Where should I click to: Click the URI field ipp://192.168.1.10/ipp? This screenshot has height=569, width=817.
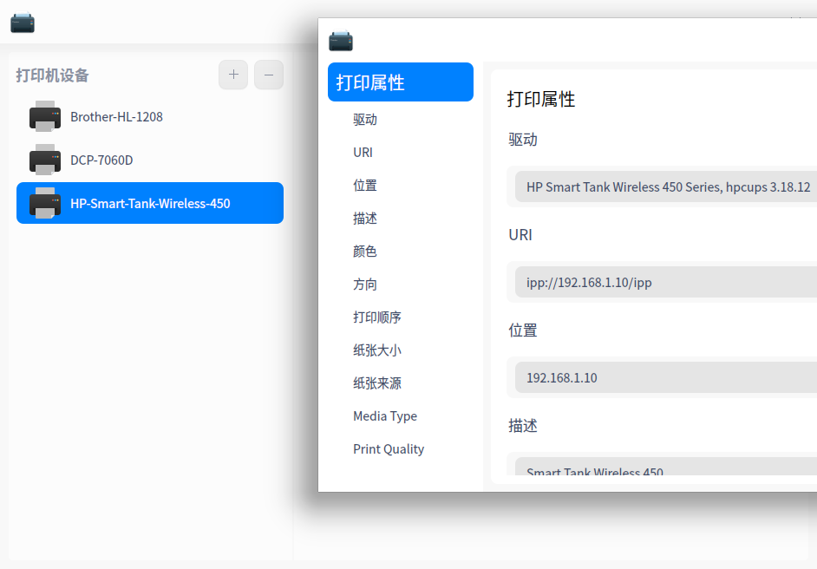[x=666, y=283]
